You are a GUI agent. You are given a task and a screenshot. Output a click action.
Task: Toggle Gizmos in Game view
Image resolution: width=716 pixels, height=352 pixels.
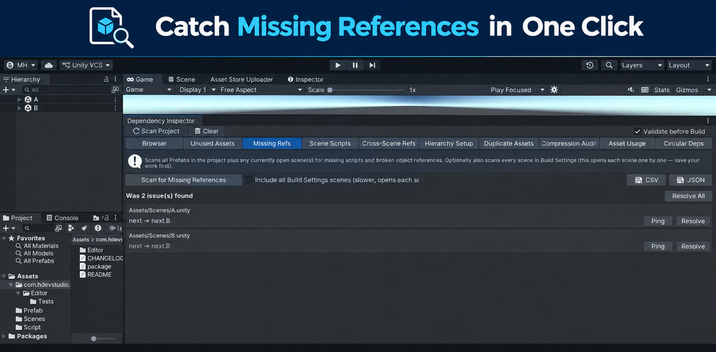coord(687,90)
